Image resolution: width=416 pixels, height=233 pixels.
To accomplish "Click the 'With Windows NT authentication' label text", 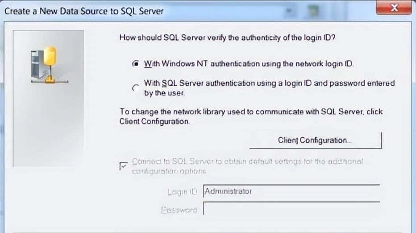I will (249, 64).
